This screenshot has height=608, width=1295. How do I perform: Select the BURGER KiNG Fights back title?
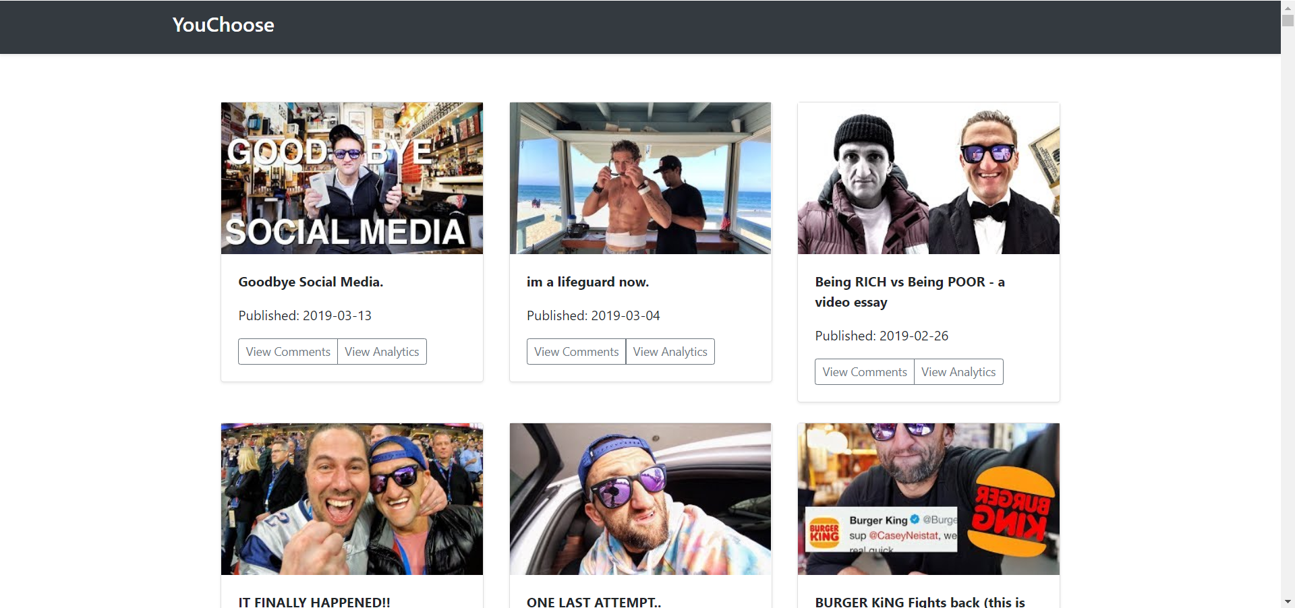click(920, 601)
